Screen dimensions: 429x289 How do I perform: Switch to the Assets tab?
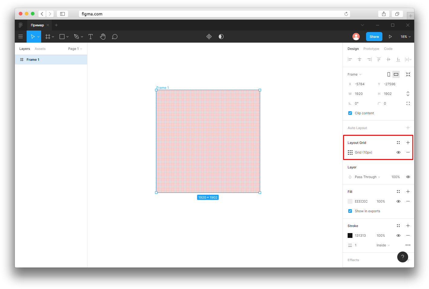(x=40, y=49)
